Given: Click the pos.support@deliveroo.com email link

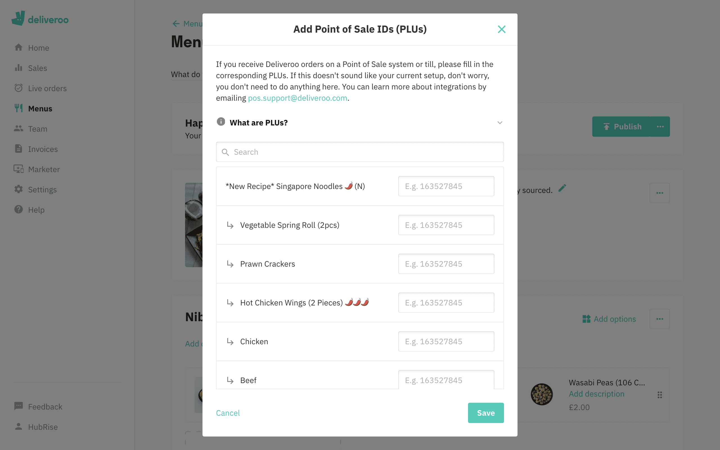Looking at the screenshot, I should coord(298,98).
